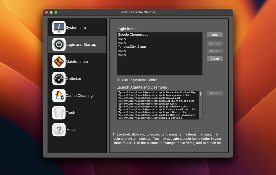Click the Optimize gauge icon
276x175 pixels.
click(x=59, y=78)
